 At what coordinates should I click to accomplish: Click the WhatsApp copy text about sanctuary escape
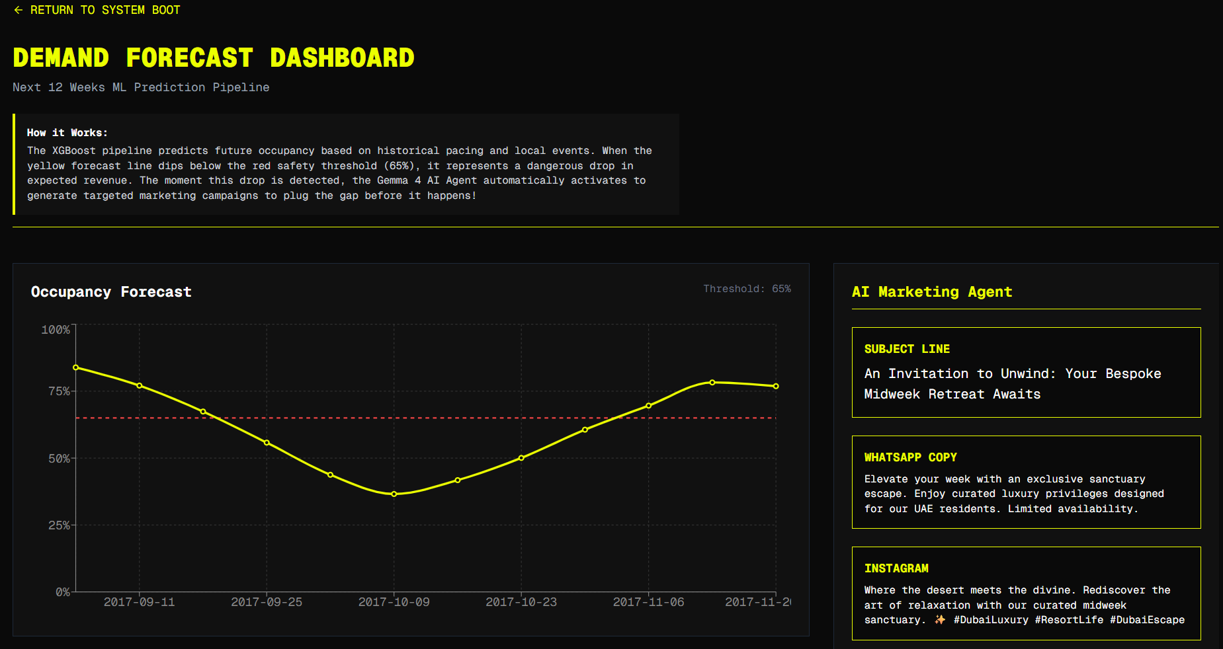click(x=1014, y=494)
